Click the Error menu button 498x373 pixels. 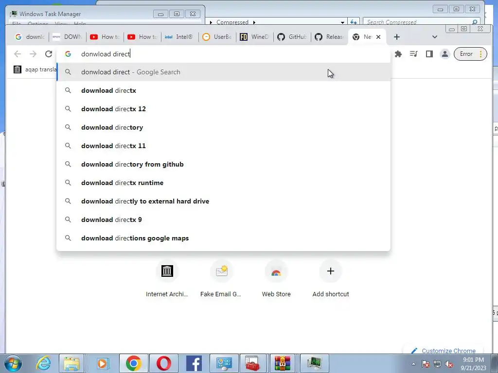470,54
